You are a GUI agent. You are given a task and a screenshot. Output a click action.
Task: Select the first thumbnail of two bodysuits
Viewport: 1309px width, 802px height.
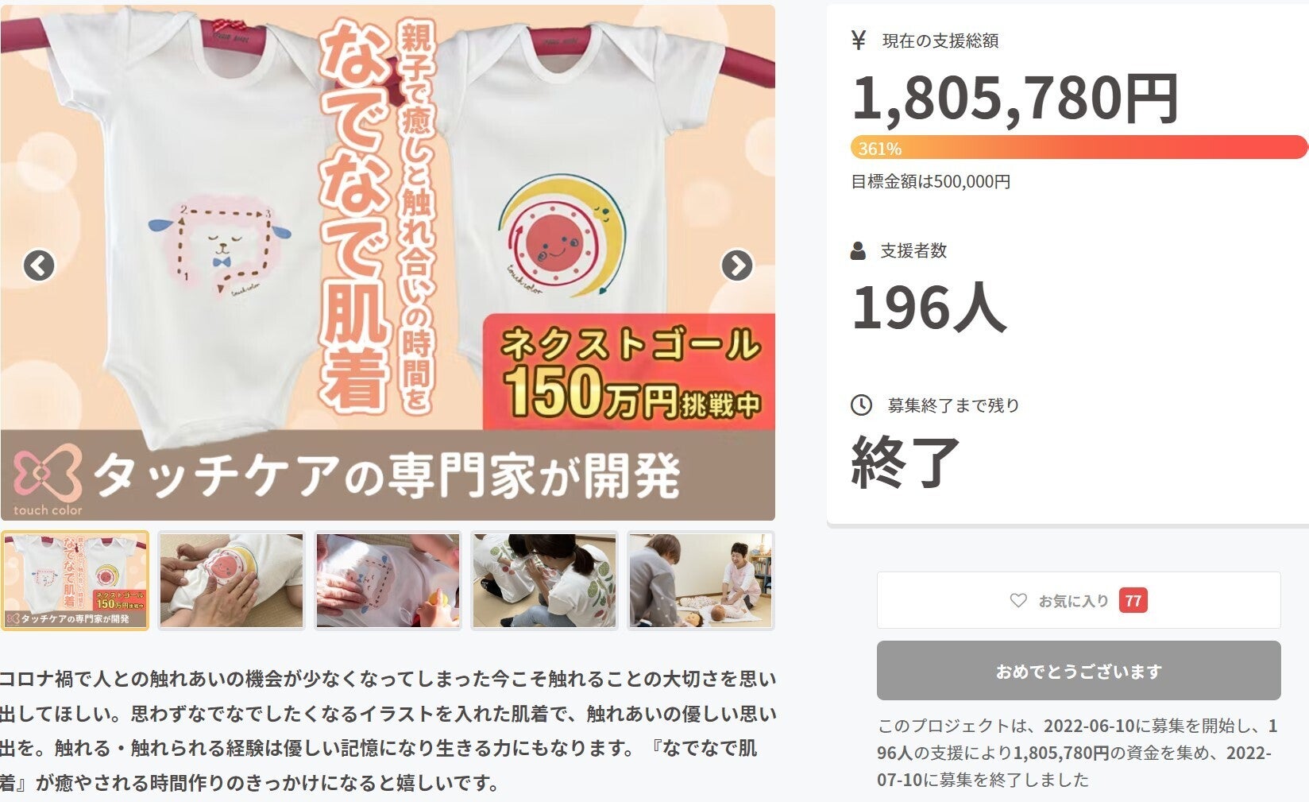75,581
